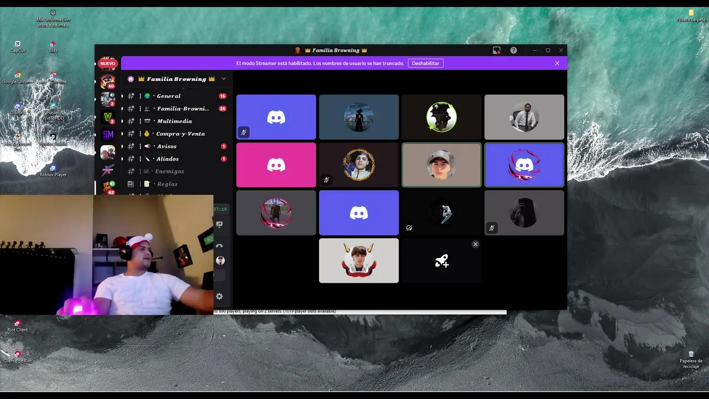The image size is (709, 399).
Task: Open the Discord inbox icon in title bar
Action: (x=496, y=50)
